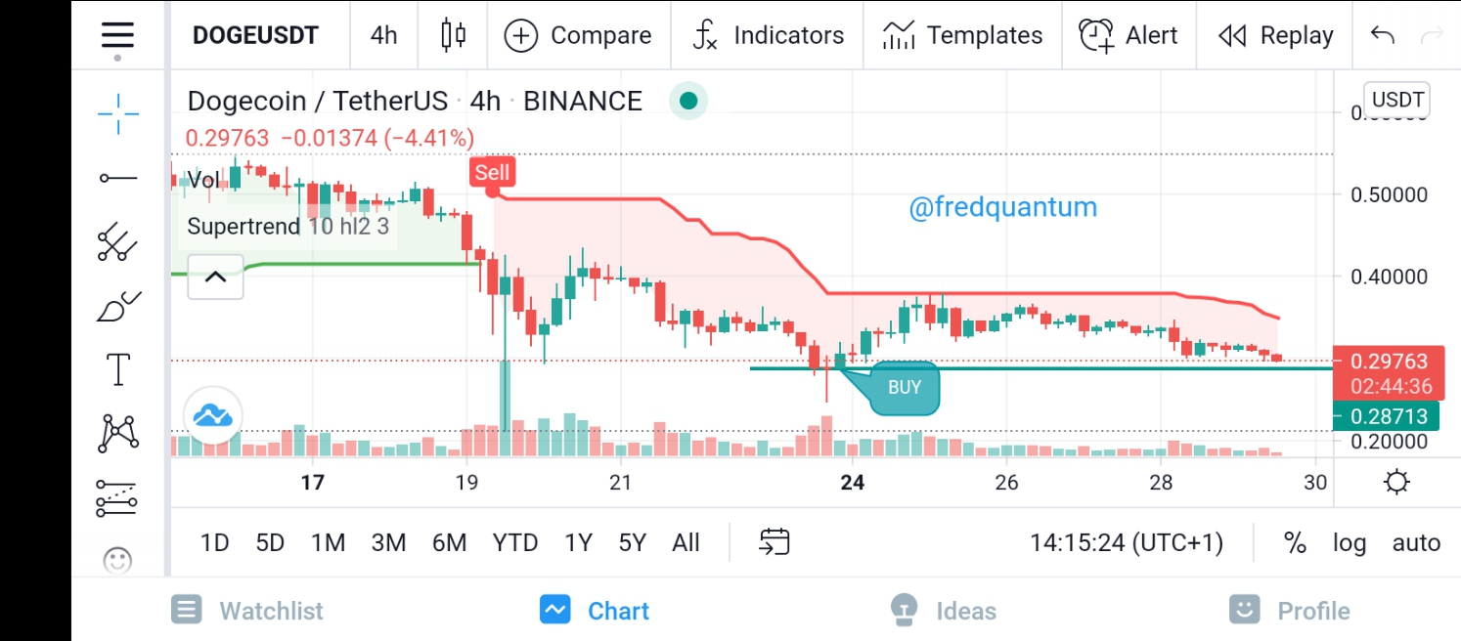Image resolution: width=1461 pixels, height=641 pixels.
Task: Set time range to 1M
Action: pyautogui.click(x=328, y=542)
